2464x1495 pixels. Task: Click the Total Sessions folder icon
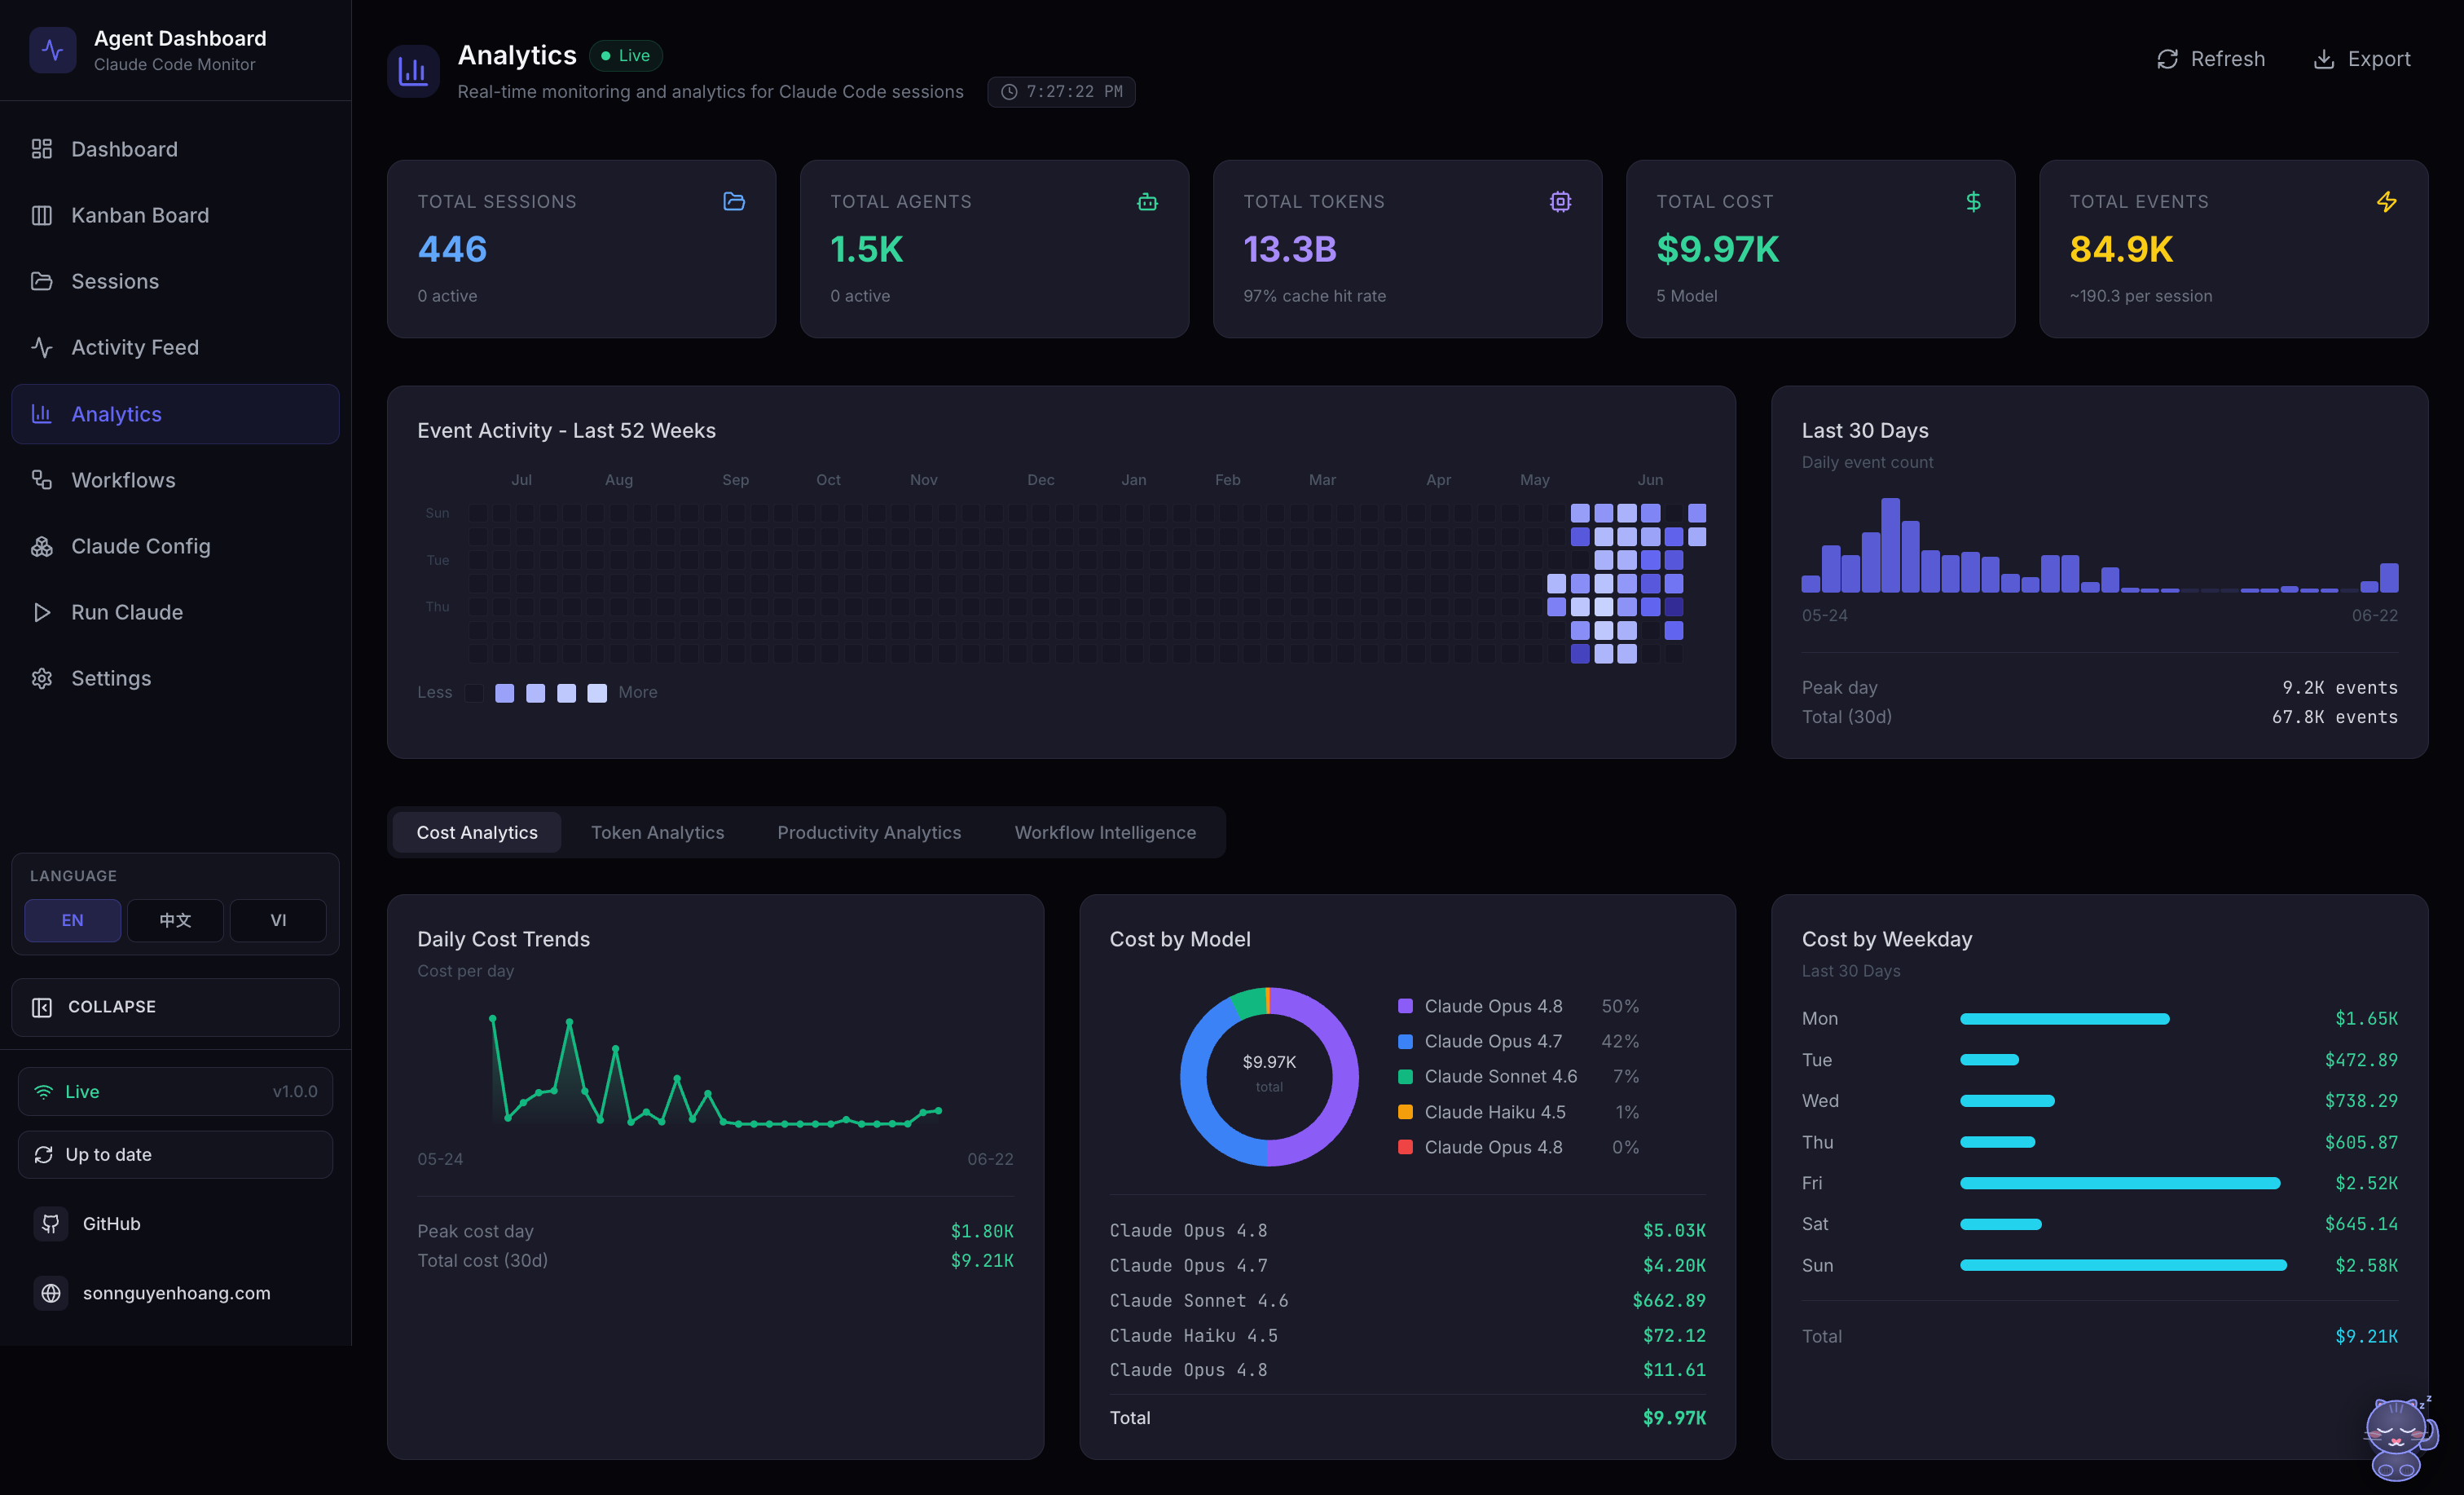[x=734, y=201]
